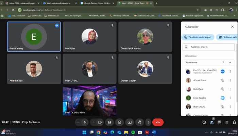Toggle the camera button in call controls
The height and width of the screenshot is (136, 238).
pos(100,122)
